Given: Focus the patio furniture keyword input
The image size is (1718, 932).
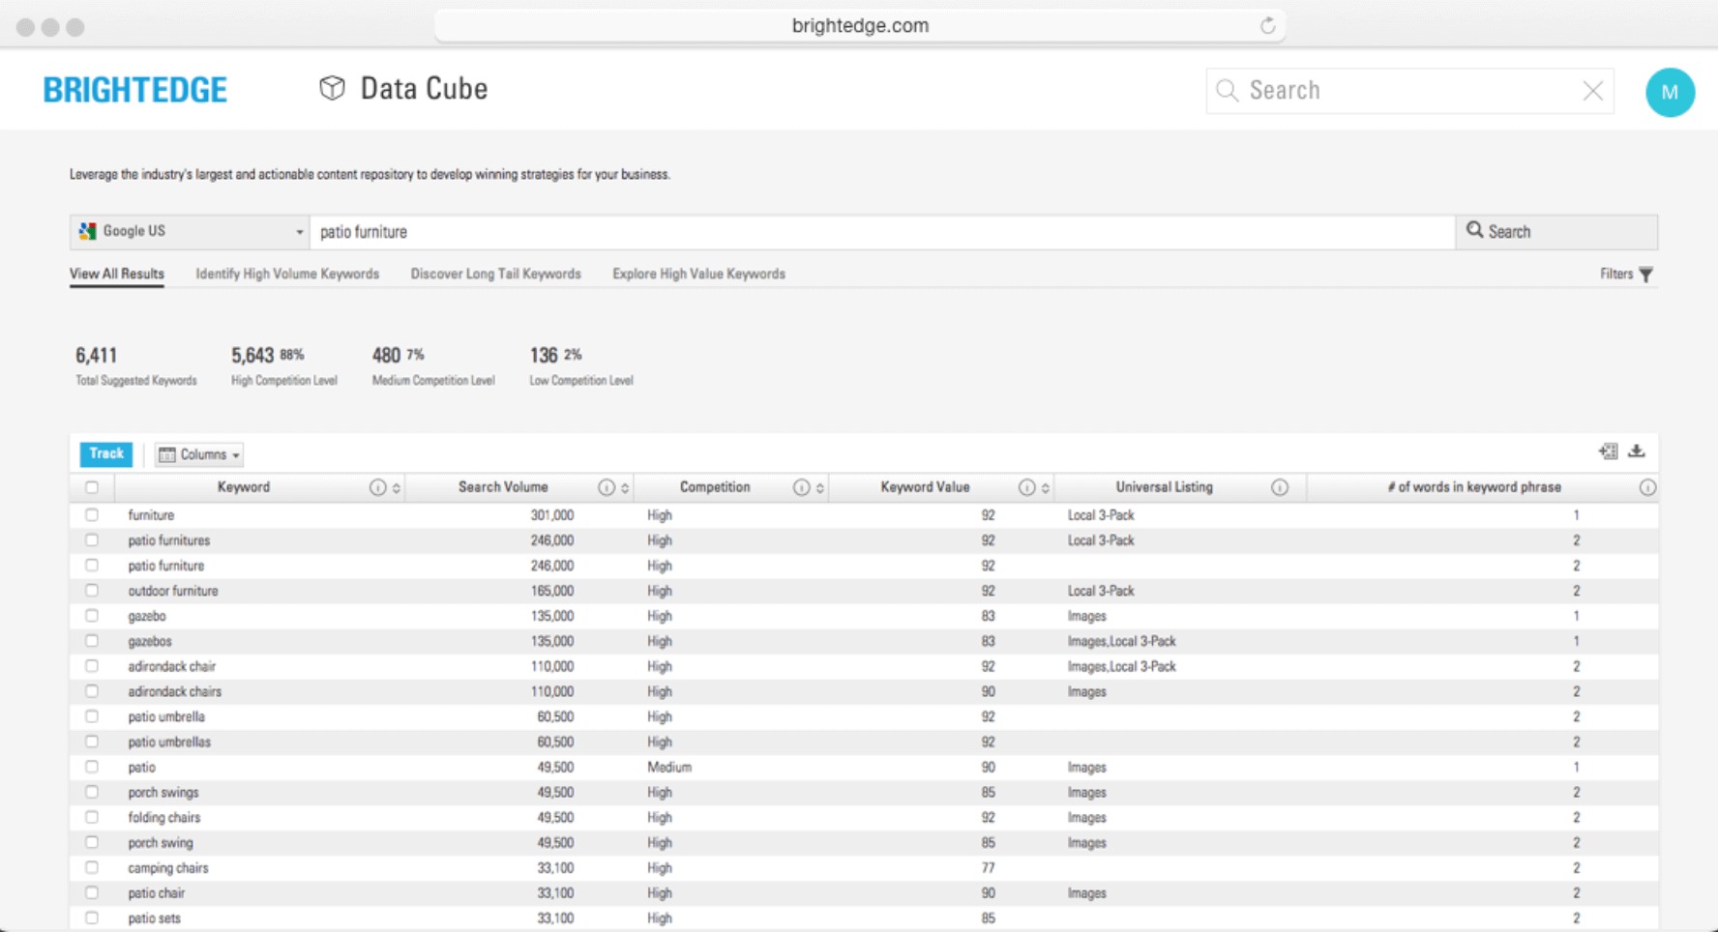Looking at the screenshot, I should click(x=882, y=232).
